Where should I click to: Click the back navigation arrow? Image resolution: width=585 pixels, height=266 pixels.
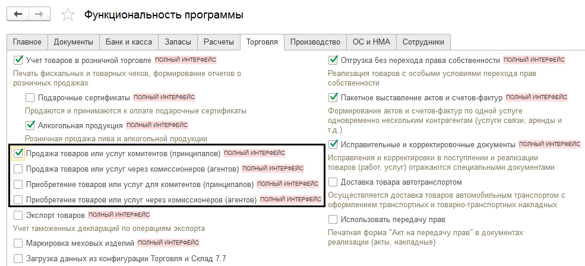point(18,14)
